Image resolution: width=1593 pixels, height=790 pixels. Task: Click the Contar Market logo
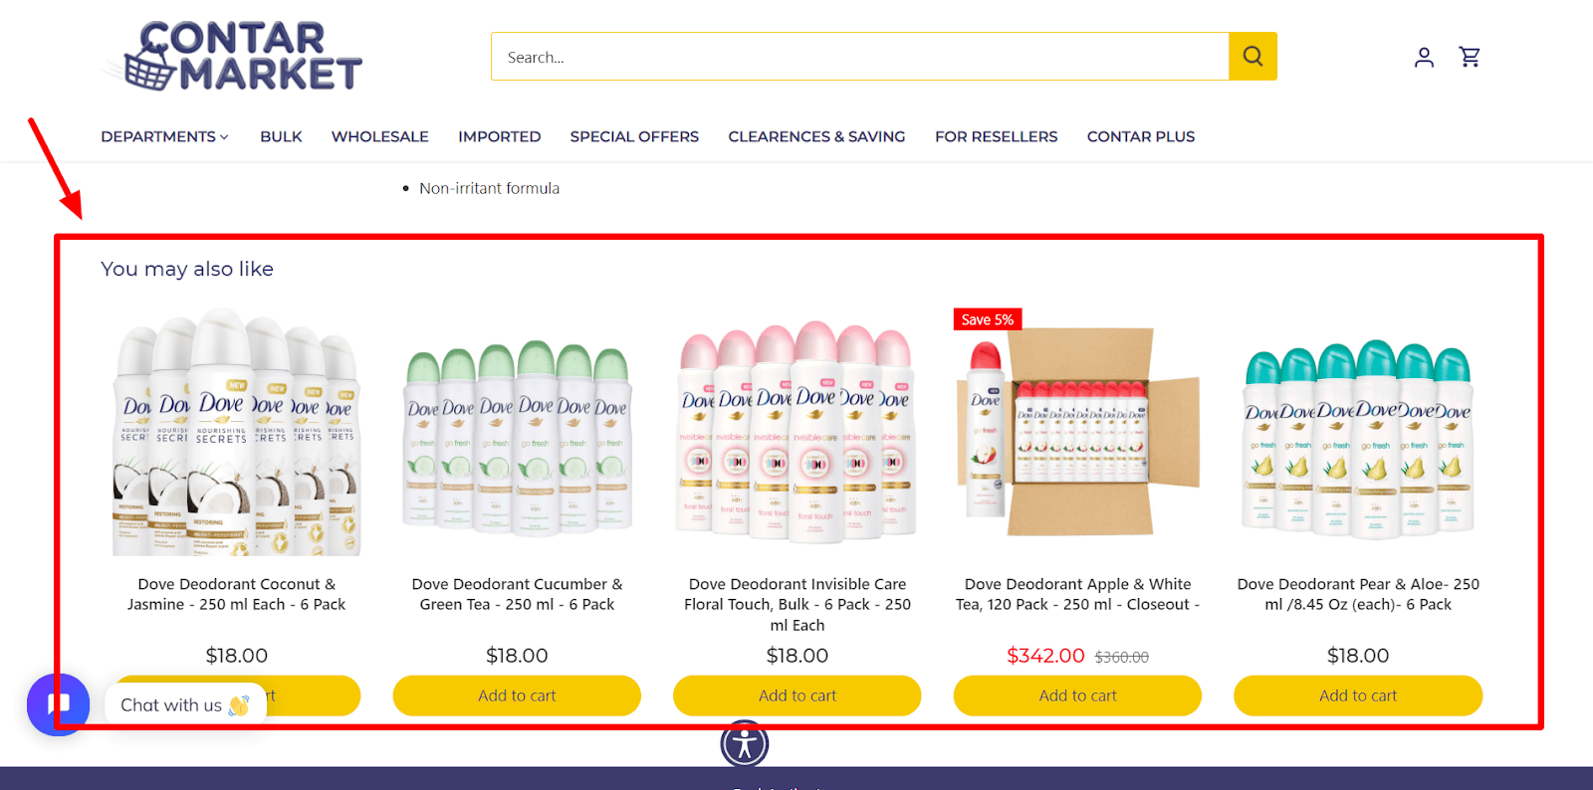pos(234,57)
